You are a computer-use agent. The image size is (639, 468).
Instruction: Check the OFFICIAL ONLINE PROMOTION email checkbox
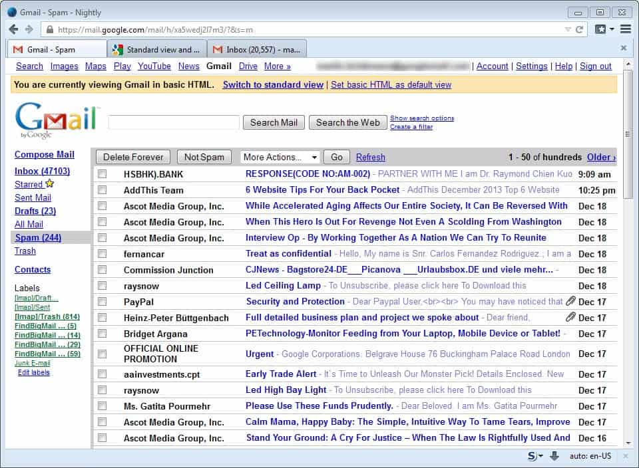pyautogui.click(x=102, y=354)
